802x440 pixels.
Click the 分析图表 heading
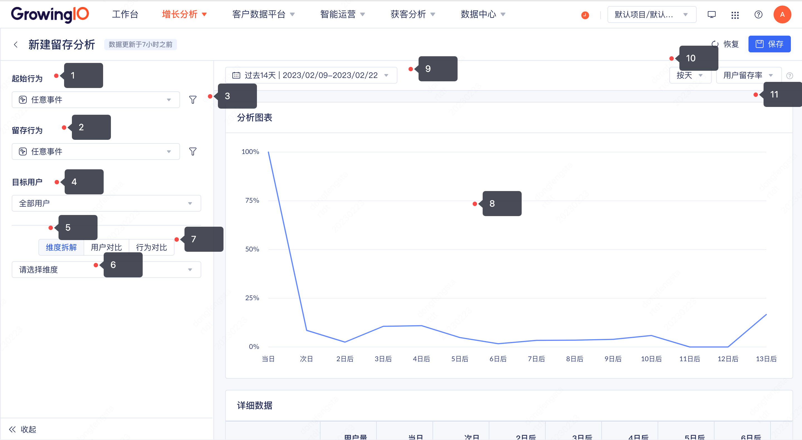click(254, 118)
